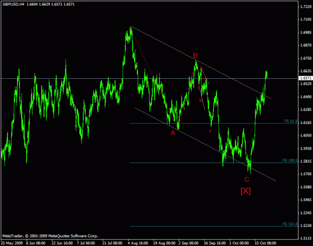Viewport: 313px width, 246px height.
Task: Click the 1.6050 price axis label
Action: click(306, 136)
